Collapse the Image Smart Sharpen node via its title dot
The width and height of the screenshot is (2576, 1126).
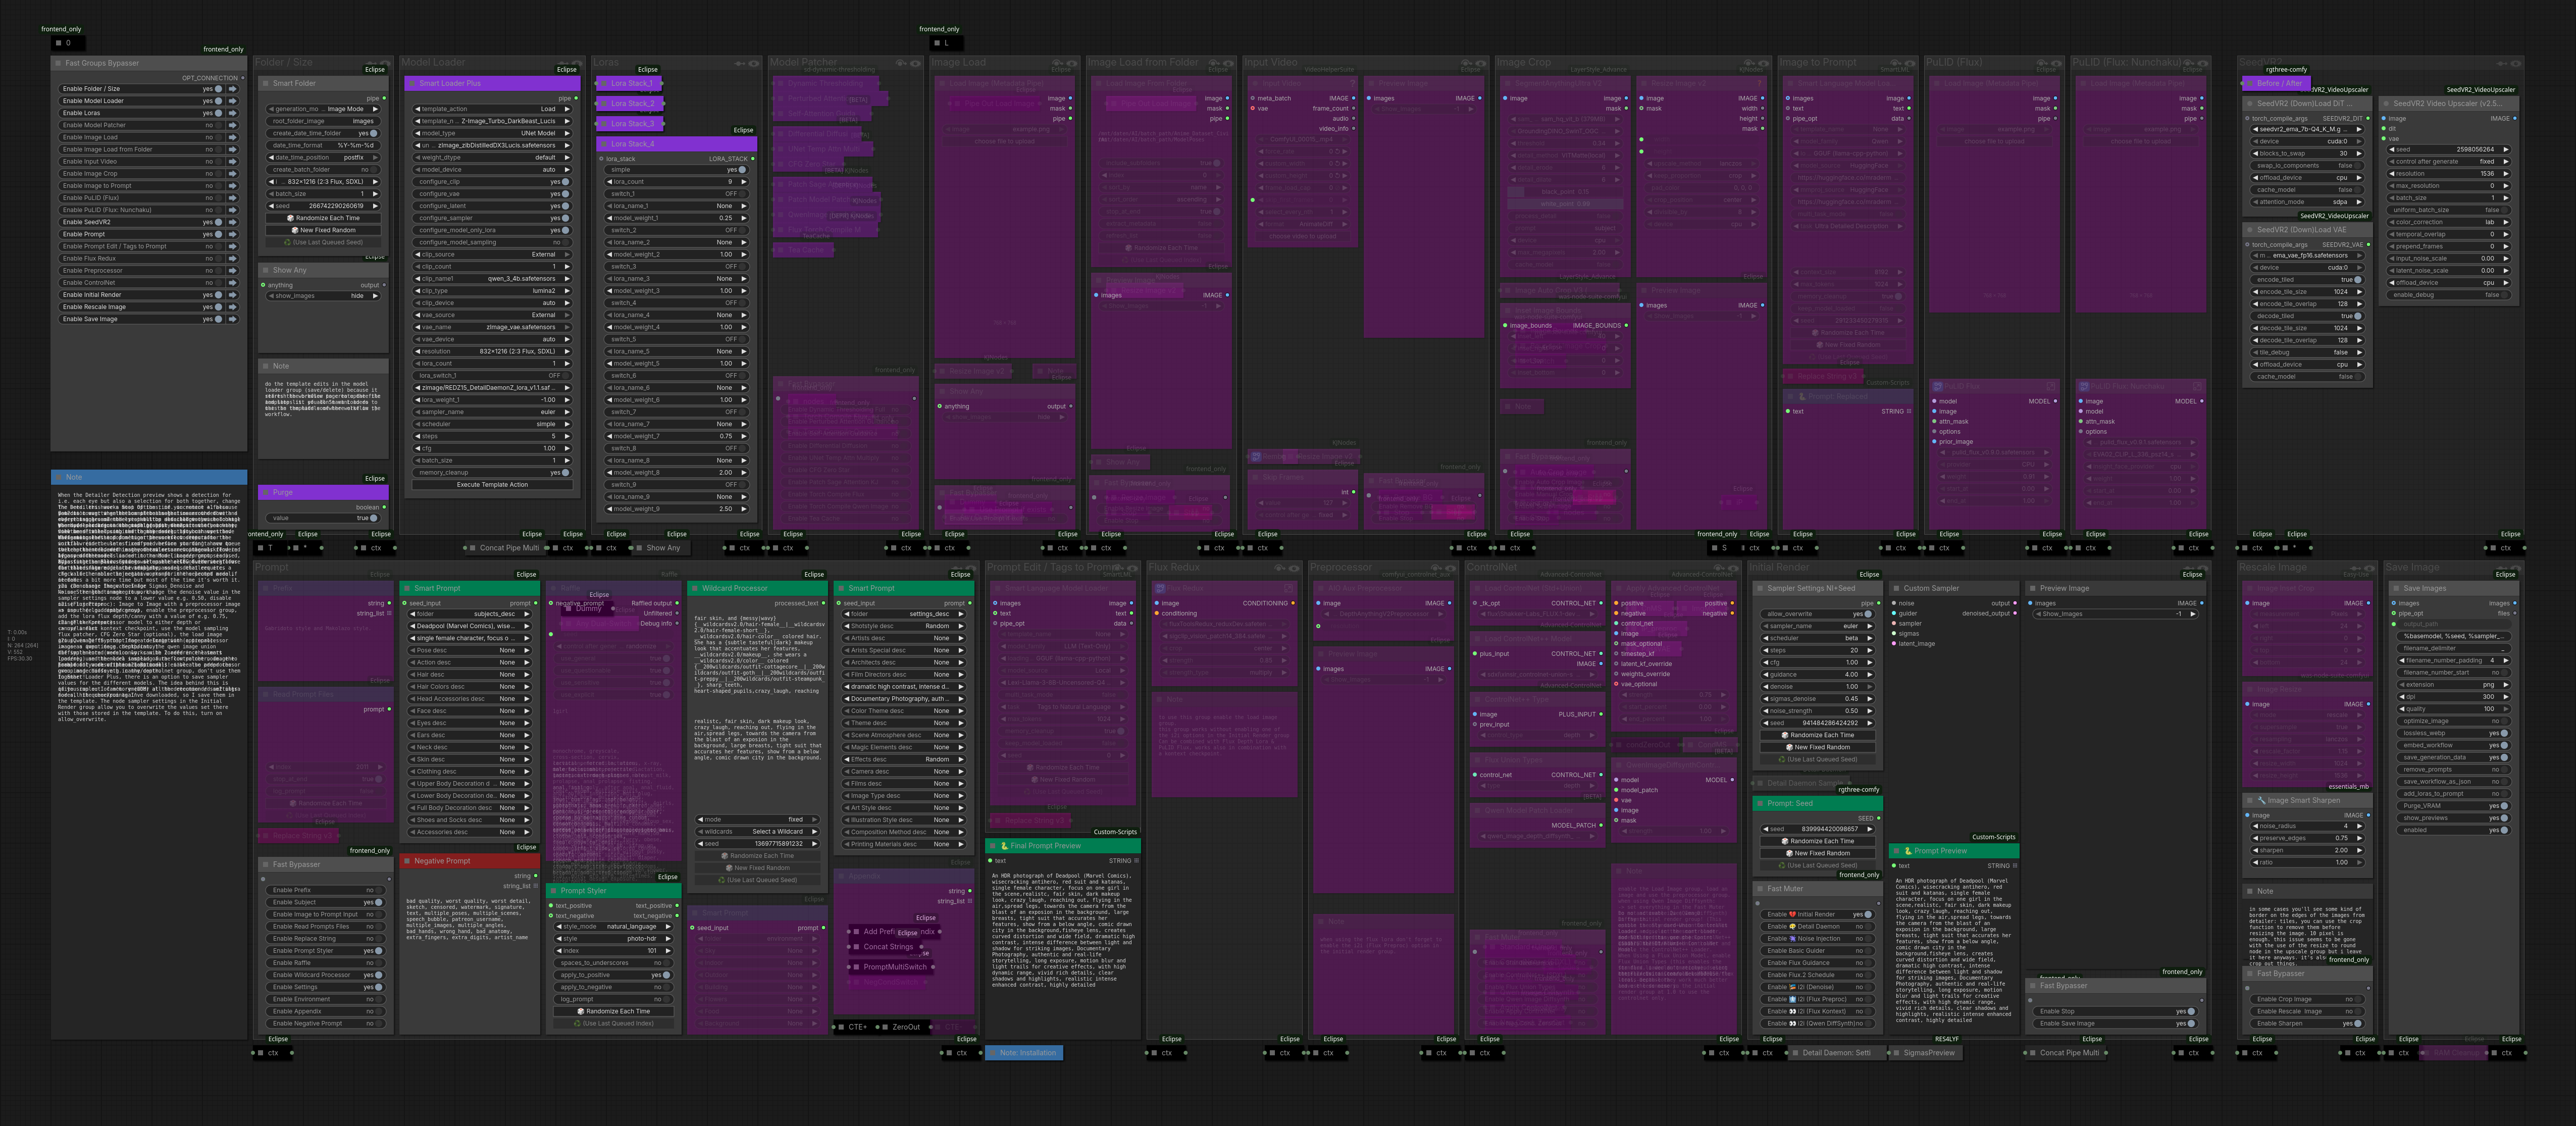(x=2250, y=801)
